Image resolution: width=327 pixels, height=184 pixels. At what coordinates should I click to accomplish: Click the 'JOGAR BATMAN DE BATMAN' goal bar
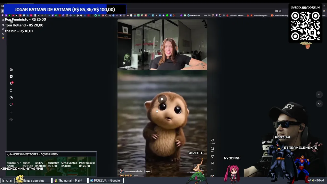click(65, 9)
